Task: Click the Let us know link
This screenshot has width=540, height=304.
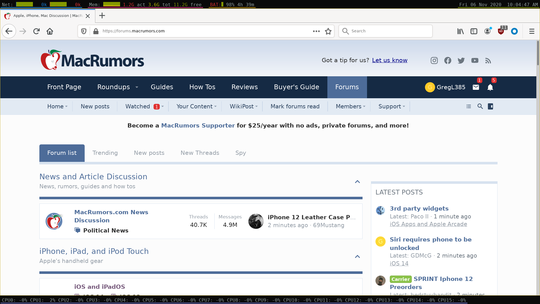Action: tap(390, 60)
